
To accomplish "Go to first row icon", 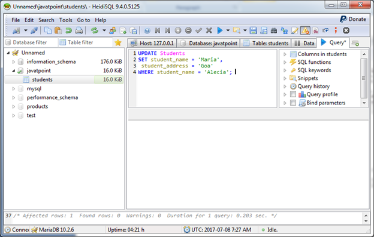I will (158, 30).
